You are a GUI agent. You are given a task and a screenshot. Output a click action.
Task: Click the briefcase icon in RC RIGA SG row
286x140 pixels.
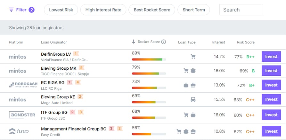(x=193, y=85)
